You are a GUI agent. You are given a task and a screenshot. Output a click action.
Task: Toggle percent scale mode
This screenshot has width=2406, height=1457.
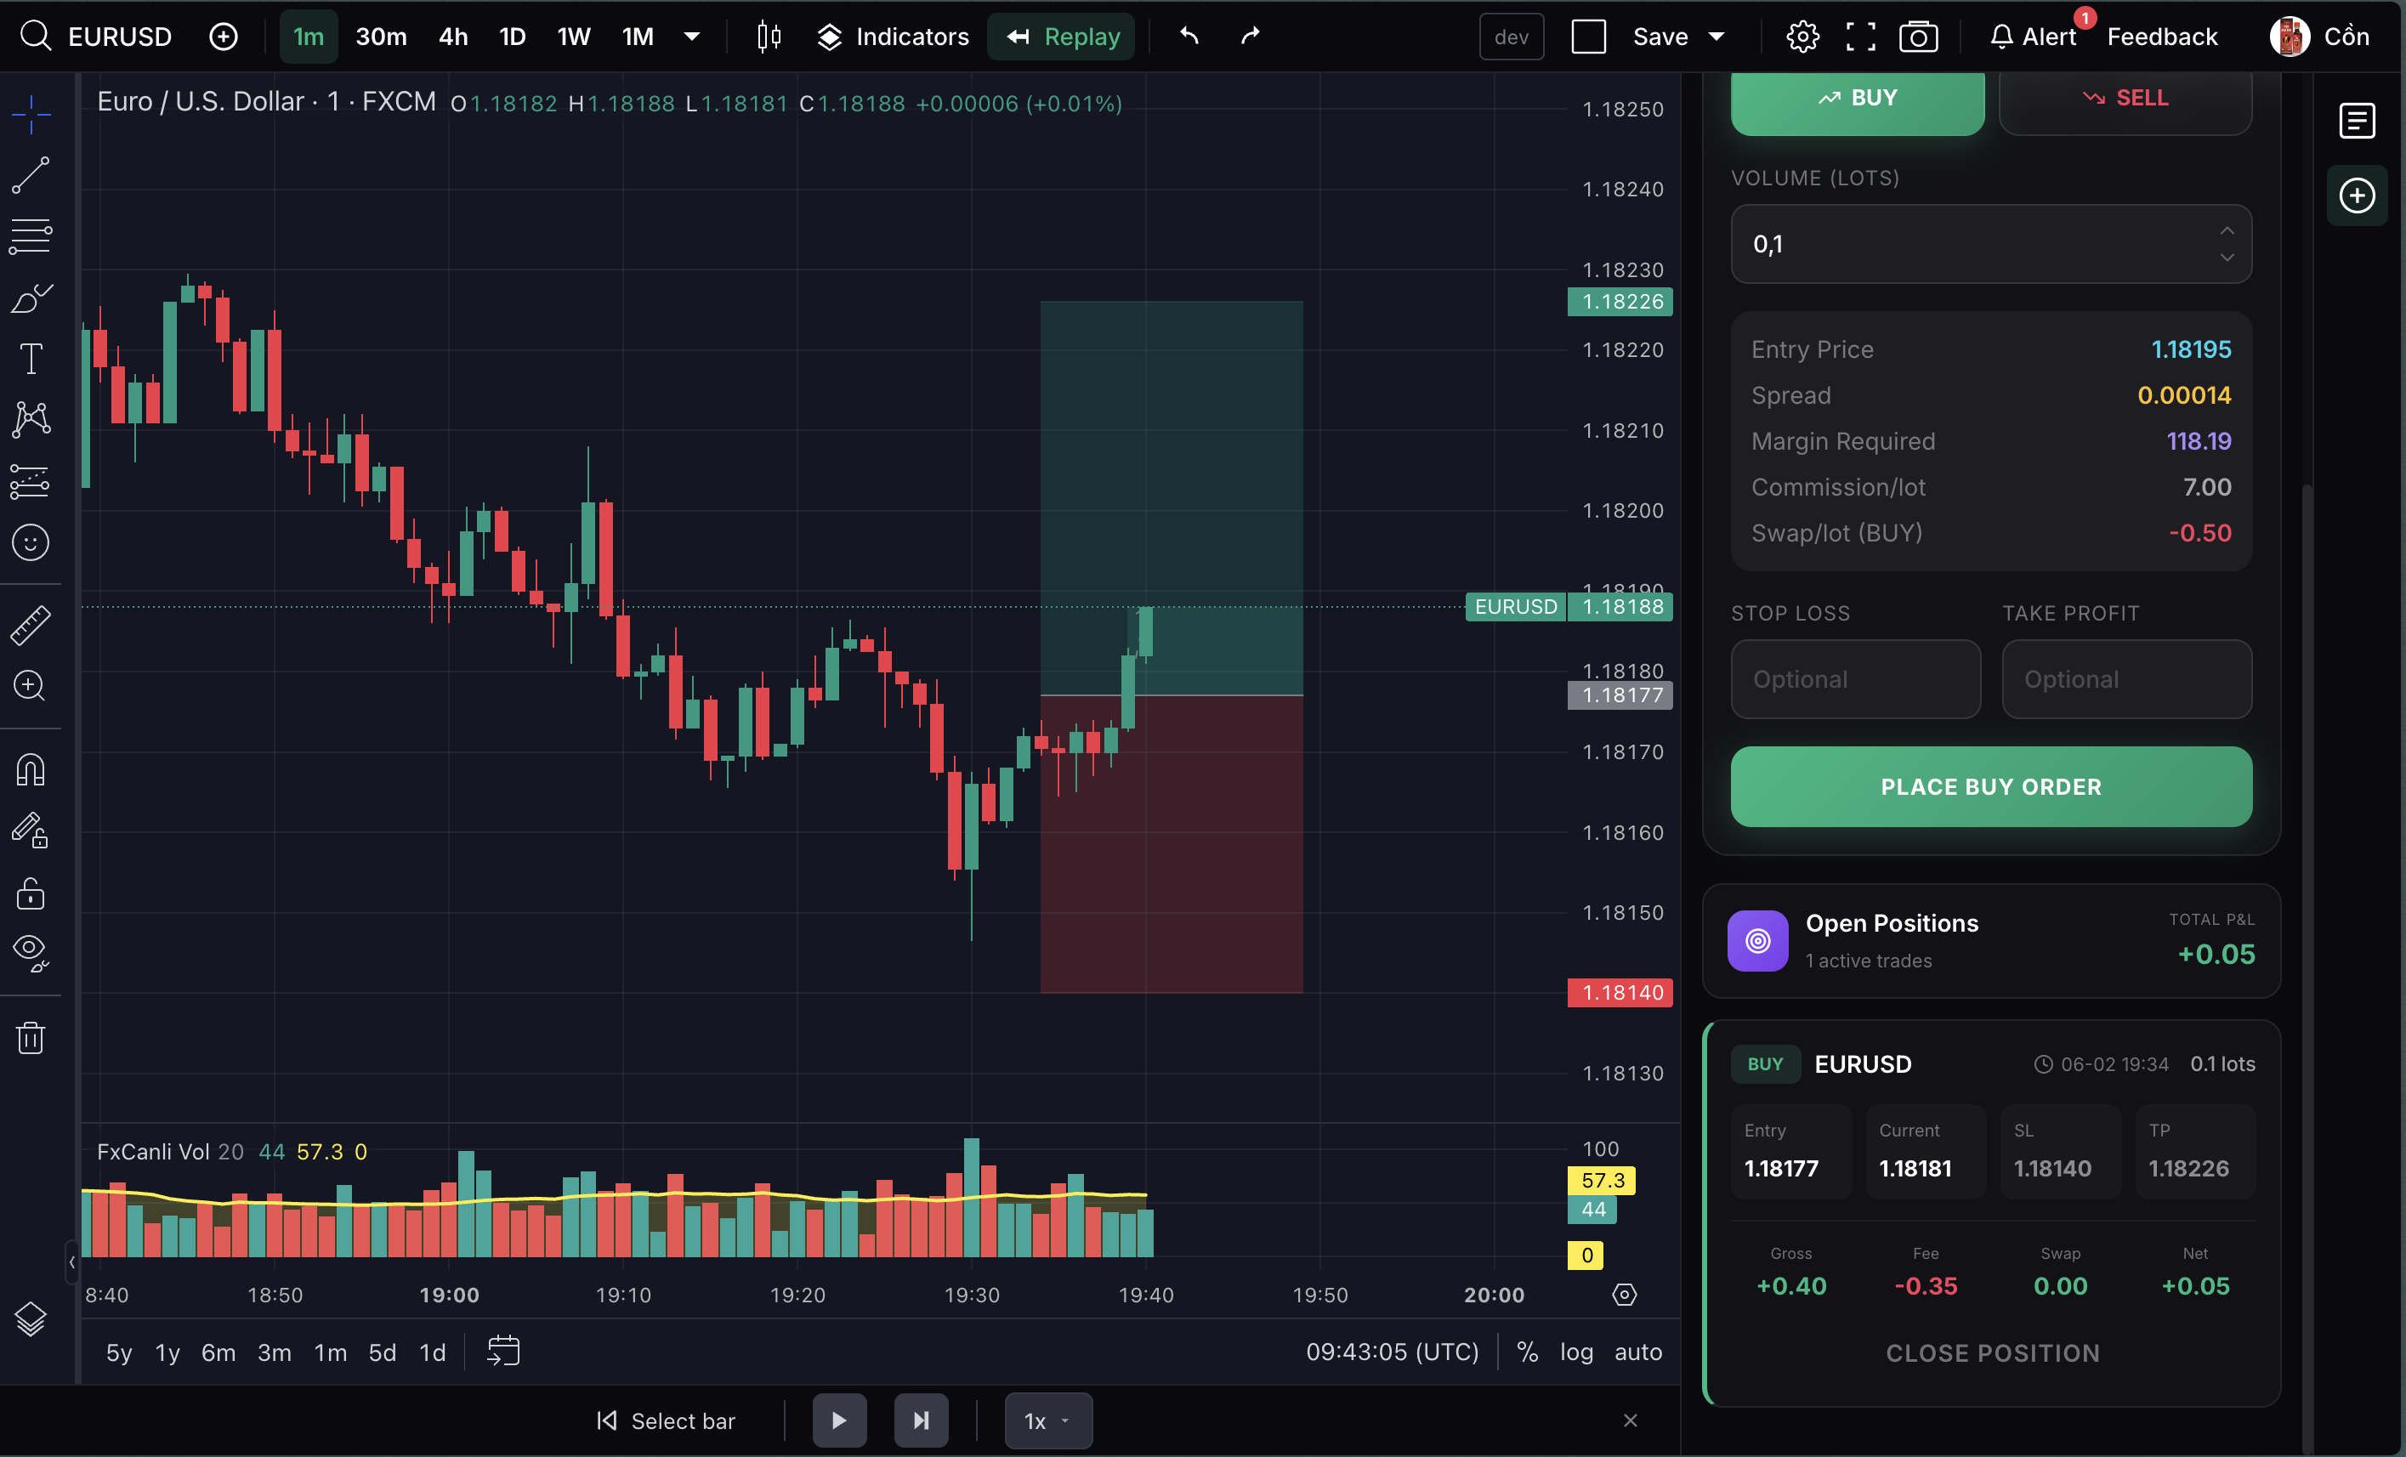(1527, 1352)
